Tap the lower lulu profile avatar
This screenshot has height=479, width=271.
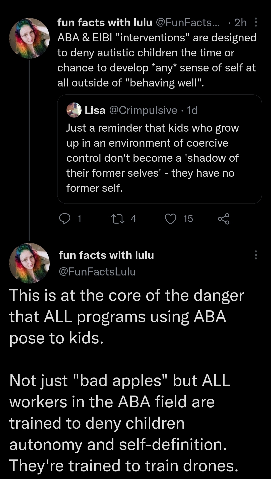point(29,263)
